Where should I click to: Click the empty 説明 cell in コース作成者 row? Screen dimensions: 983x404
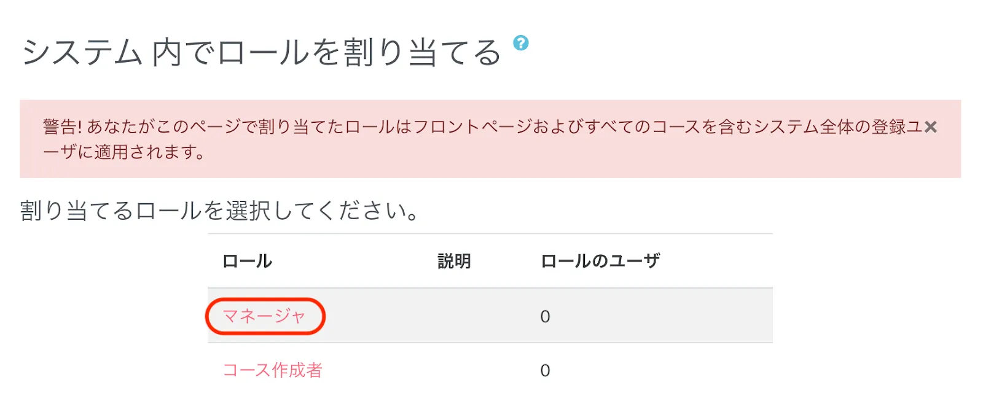coord(454,370)
